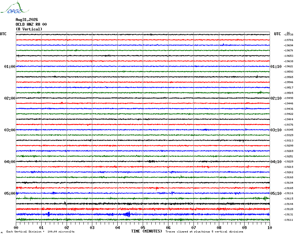Image resolution: width=295 pixels, height=236 pixels.
Task: Click the DC value -19517
Action: (x=288, y=88)
